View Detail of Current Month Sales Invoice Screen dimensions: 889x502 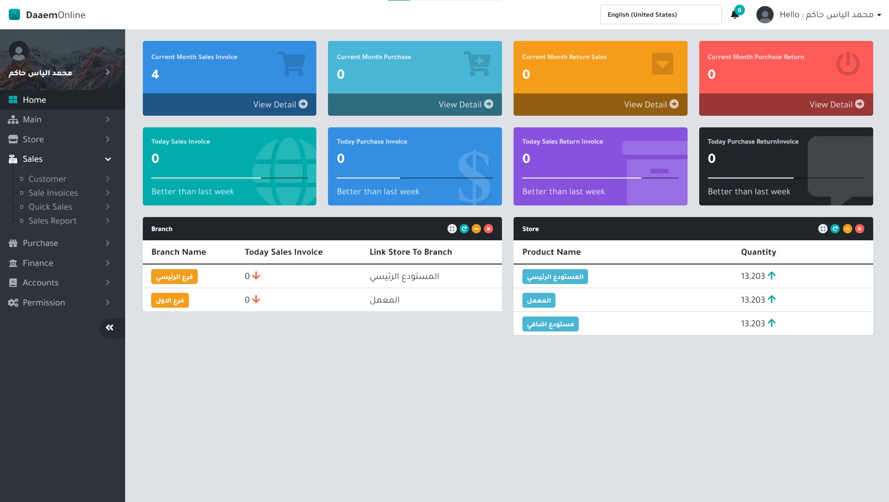[x=280, y=105]
